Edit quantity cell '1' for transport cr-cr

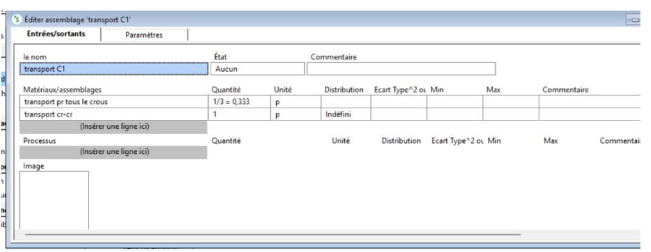coord(239,114)
